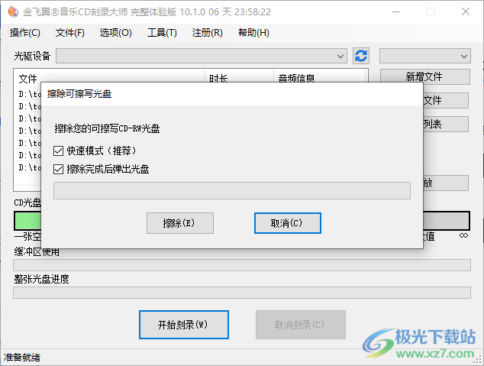
Task: Open the 选项(O) menu
Action: (116, 33)
